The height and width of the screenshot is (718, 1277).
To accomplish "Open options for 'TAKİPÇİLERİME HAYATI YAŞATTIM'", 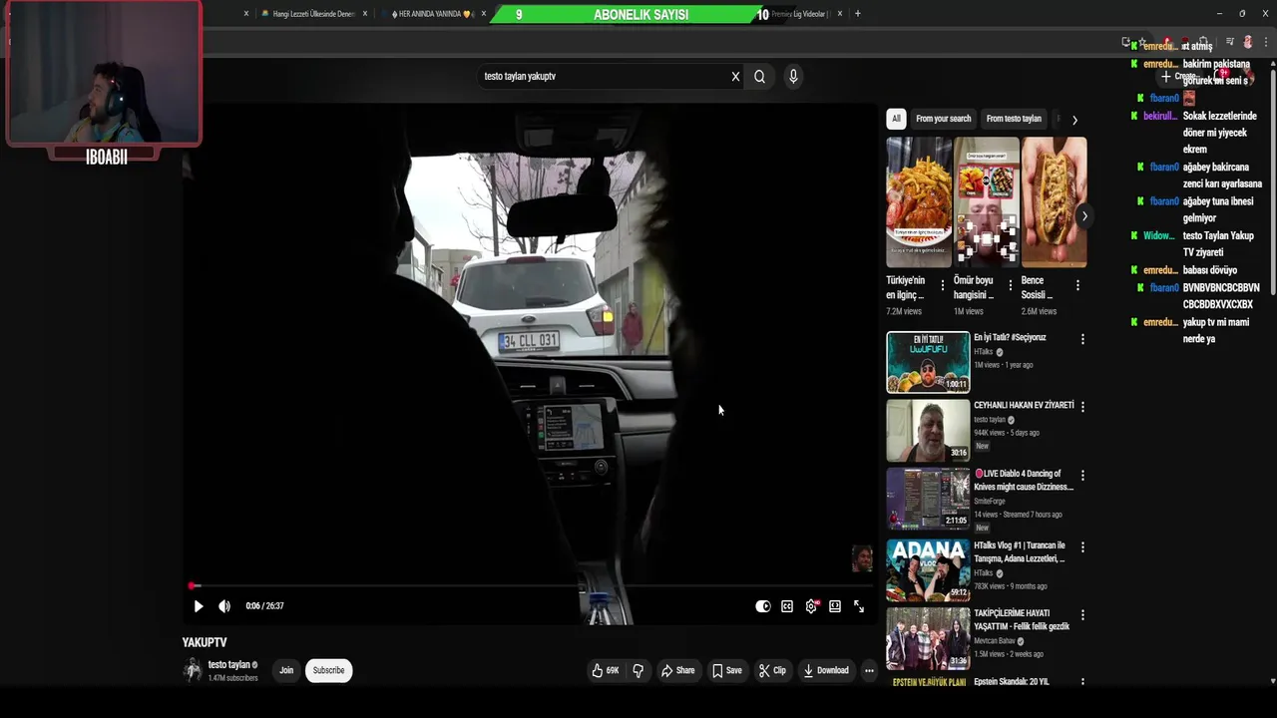I will point(1082,614).
